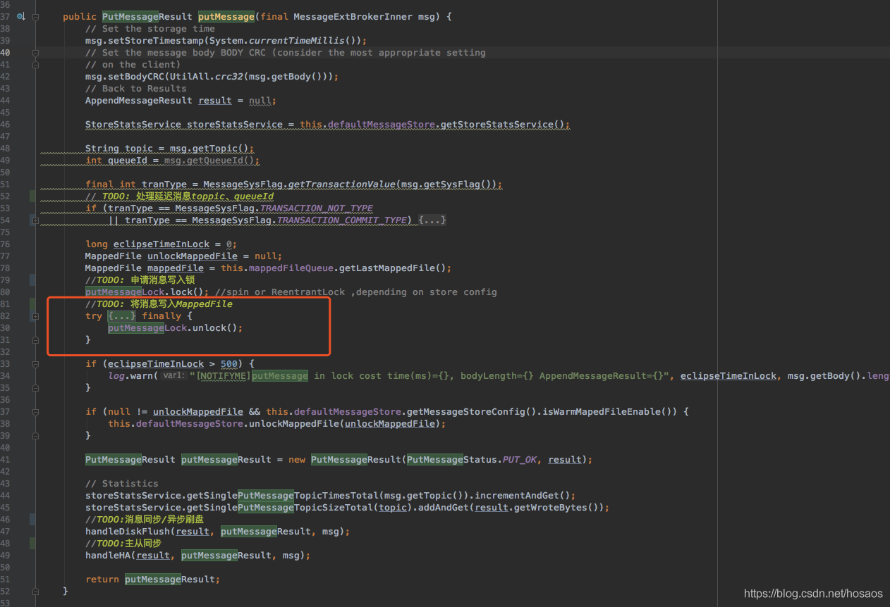Image resolution: width=890 pixels, height=607 pixels.
Task: Collapse the eclipseTimeInLock if block fold marker
Action: 35,364
